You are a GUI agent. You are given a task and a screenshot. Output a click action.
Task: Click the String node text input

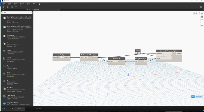click(137, 53)
